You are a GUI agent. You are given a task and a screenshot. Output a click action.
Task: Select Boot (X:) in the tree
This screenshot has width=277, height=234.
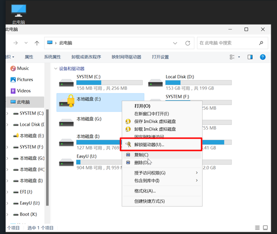25,215
